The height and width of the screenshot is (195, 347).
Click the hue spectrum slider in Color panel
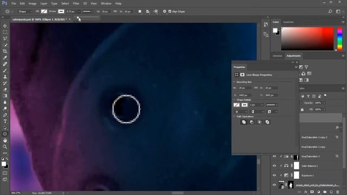coord(340,39)
